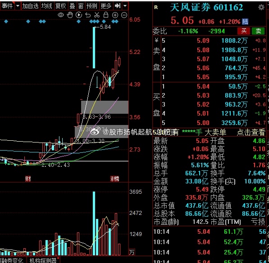Click the red 买 buy button
Image resolution: width=269 pixels, height=263 pixels.
click(244, 31)
